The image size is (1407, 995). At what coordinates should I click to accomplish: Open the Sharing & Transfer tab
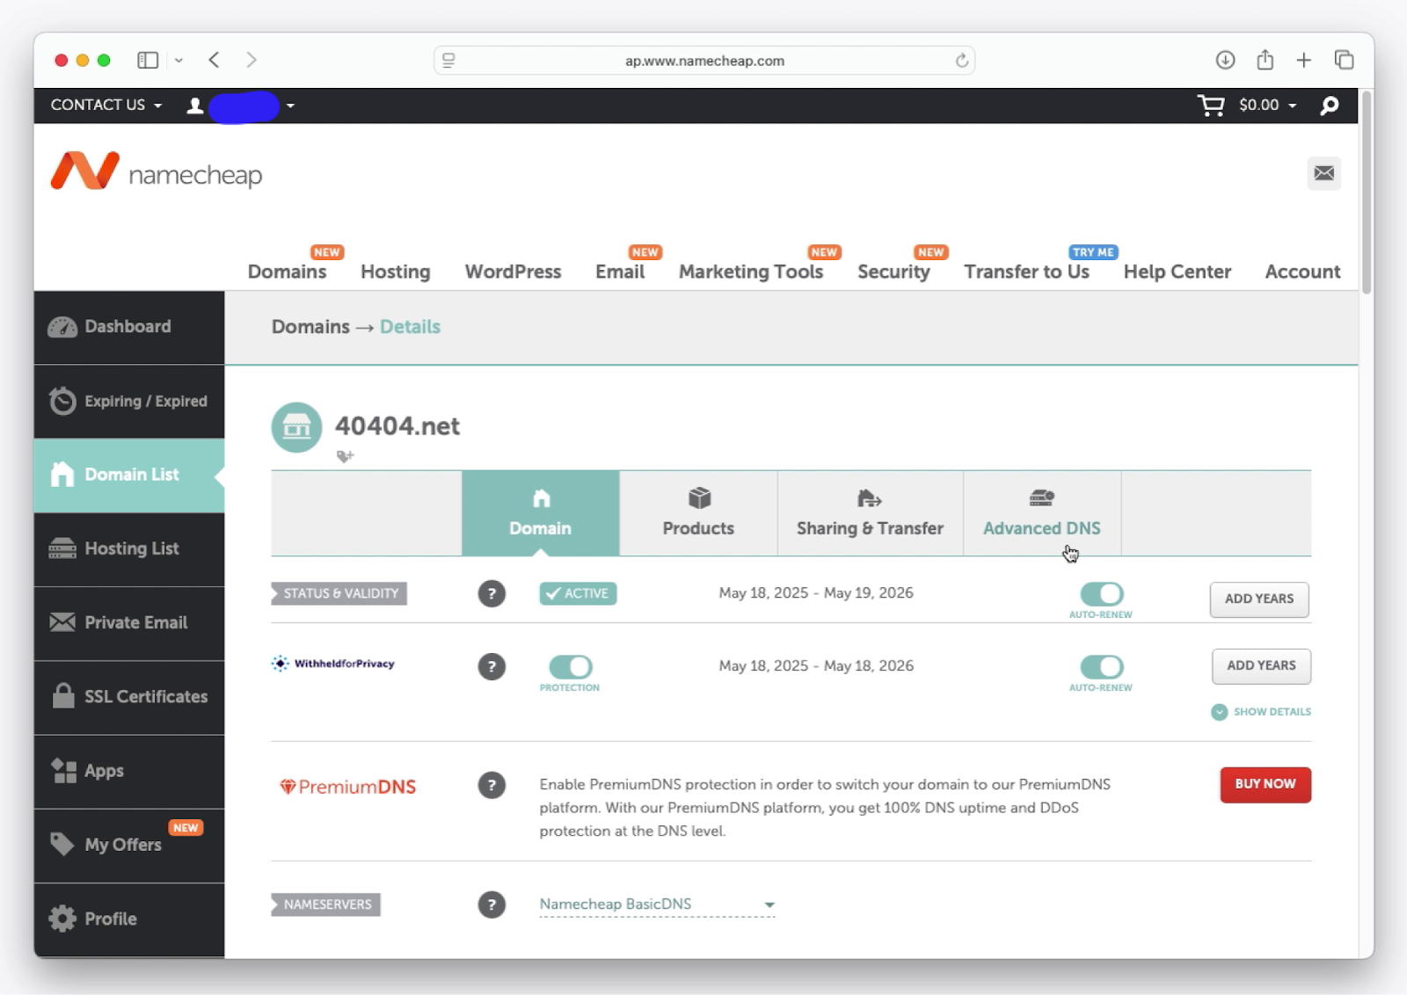[870, 513]
